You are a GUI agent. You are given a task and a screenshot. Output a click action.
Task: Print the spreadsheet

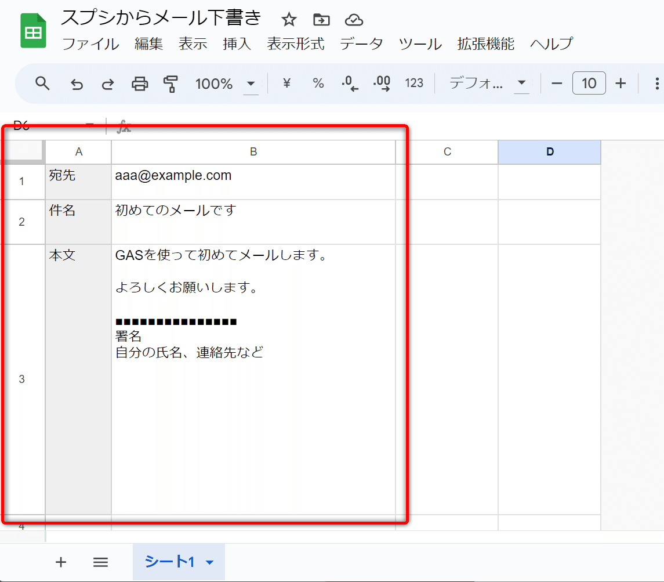tap(140, 84)
